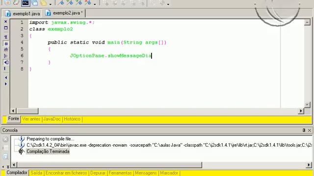Click small left arrow at Consola toolbar bottom
This screenshot has height=176, width=314.
coord(3,167)
